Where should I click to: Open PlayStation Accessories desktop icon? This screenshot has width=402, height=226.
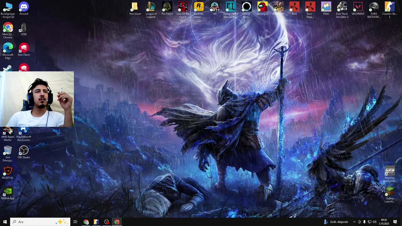tap(24, 134)
